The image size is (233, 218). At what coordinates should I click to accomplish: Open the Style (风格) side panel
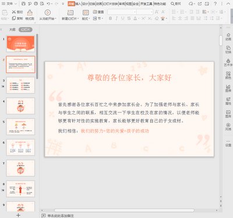click(x=228, y=127)
